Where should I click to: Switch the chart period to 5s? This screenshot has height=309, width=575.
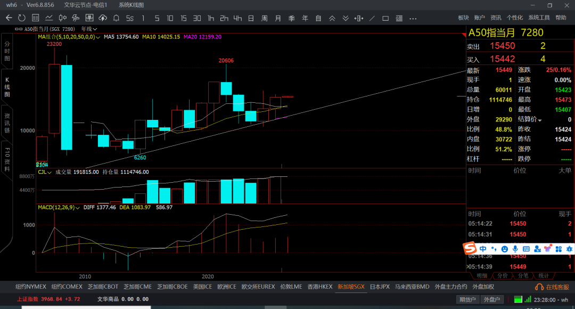point(130,18)
